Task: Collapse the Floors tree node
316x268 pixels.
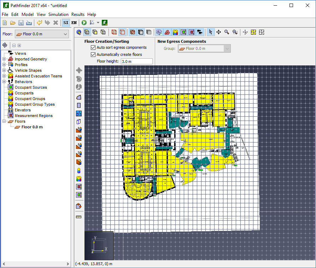Action: tap(4, 121)
